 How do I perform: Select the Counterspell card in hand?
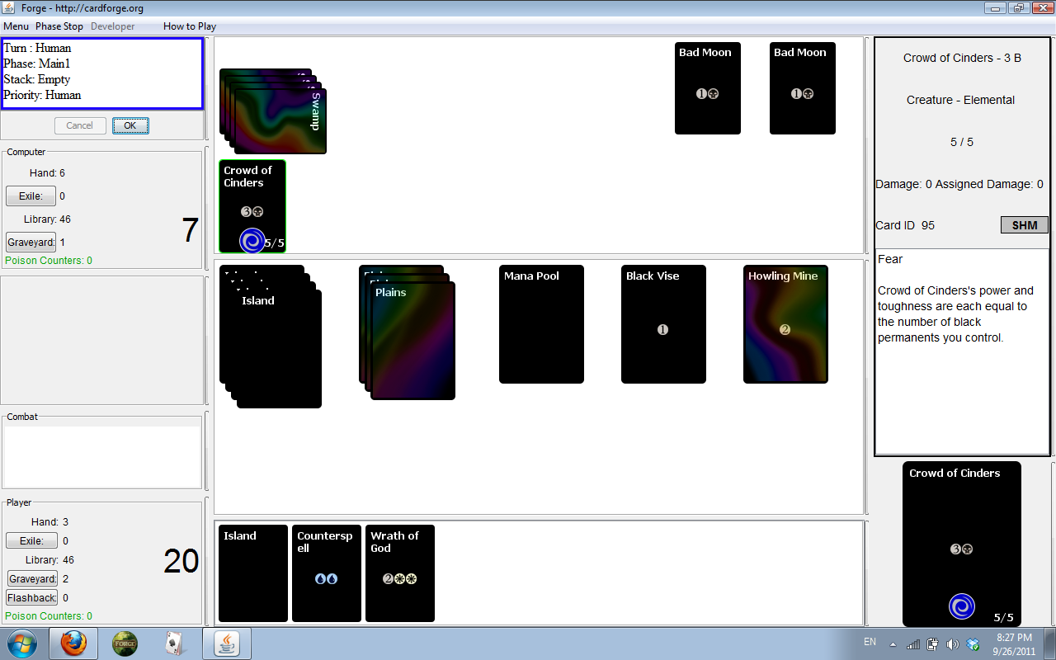click(x=326, y=573)
